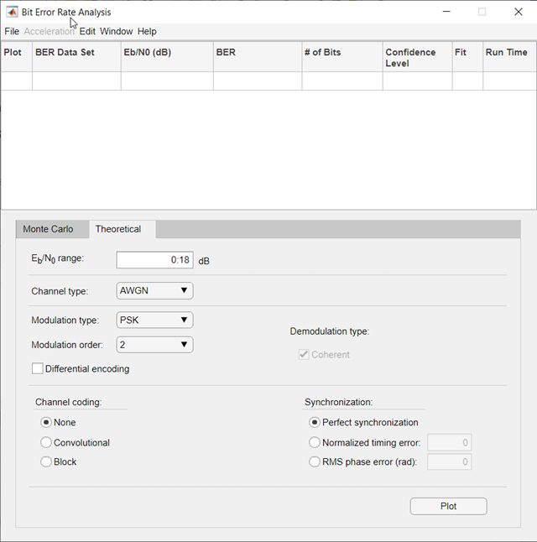Select None channel coding option
The image size is (537, 542).
click(x=46, y=423)
